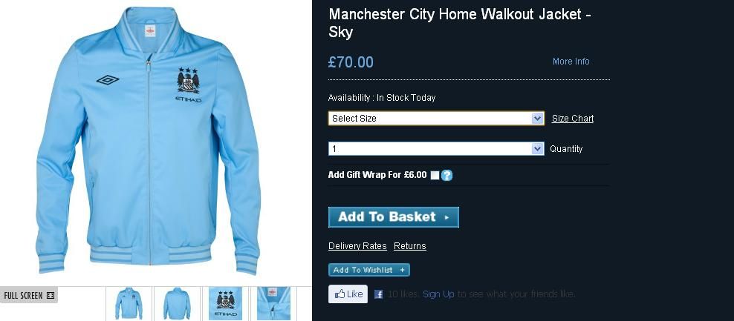Select the front view jacket thumbnail

pos(129,304)
